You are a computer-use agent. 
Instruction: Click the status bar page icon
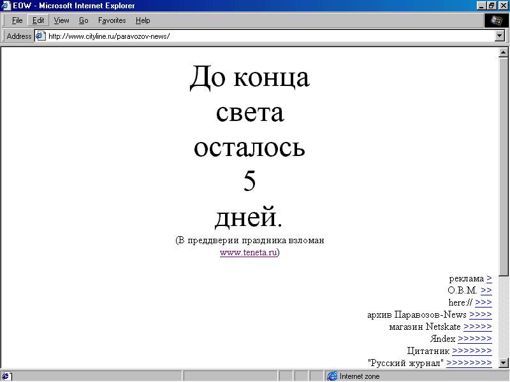coord(6,376)
